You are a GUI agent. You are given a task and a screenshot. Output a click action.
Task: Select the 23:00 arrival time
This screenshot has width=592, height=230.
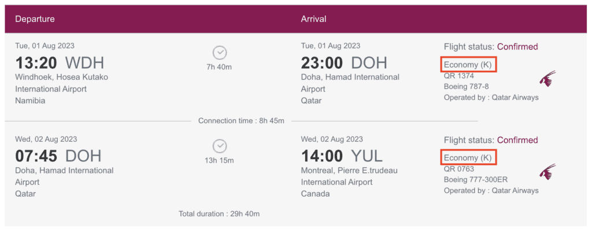tap(322, 63)
